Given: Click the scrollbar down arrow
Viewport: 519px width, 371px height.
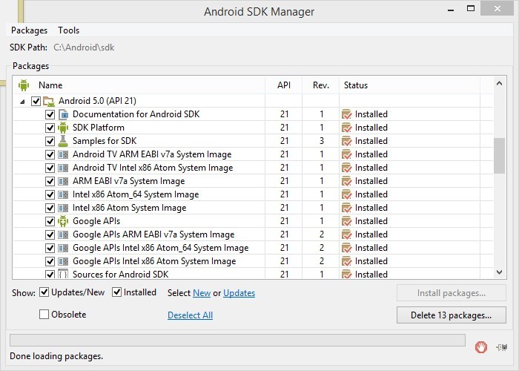Looking at the screenshot, I should (x=499, y=272).
